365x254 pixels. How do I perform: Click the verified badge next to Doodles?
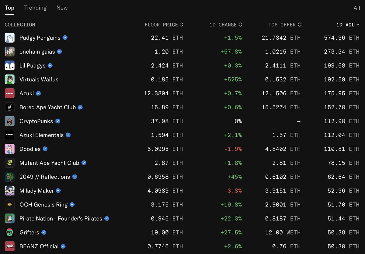point(45,149)
